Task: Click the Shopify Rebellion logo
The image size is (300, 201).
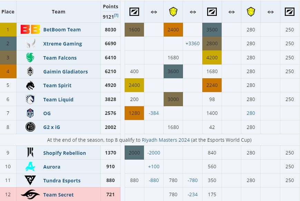Action: pos(30,153)
